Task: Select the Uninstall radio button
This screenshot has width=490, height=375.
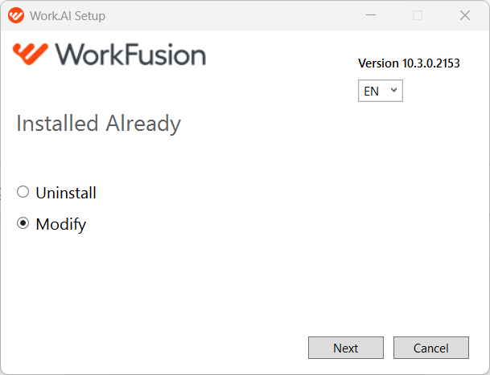Action: 23,192
